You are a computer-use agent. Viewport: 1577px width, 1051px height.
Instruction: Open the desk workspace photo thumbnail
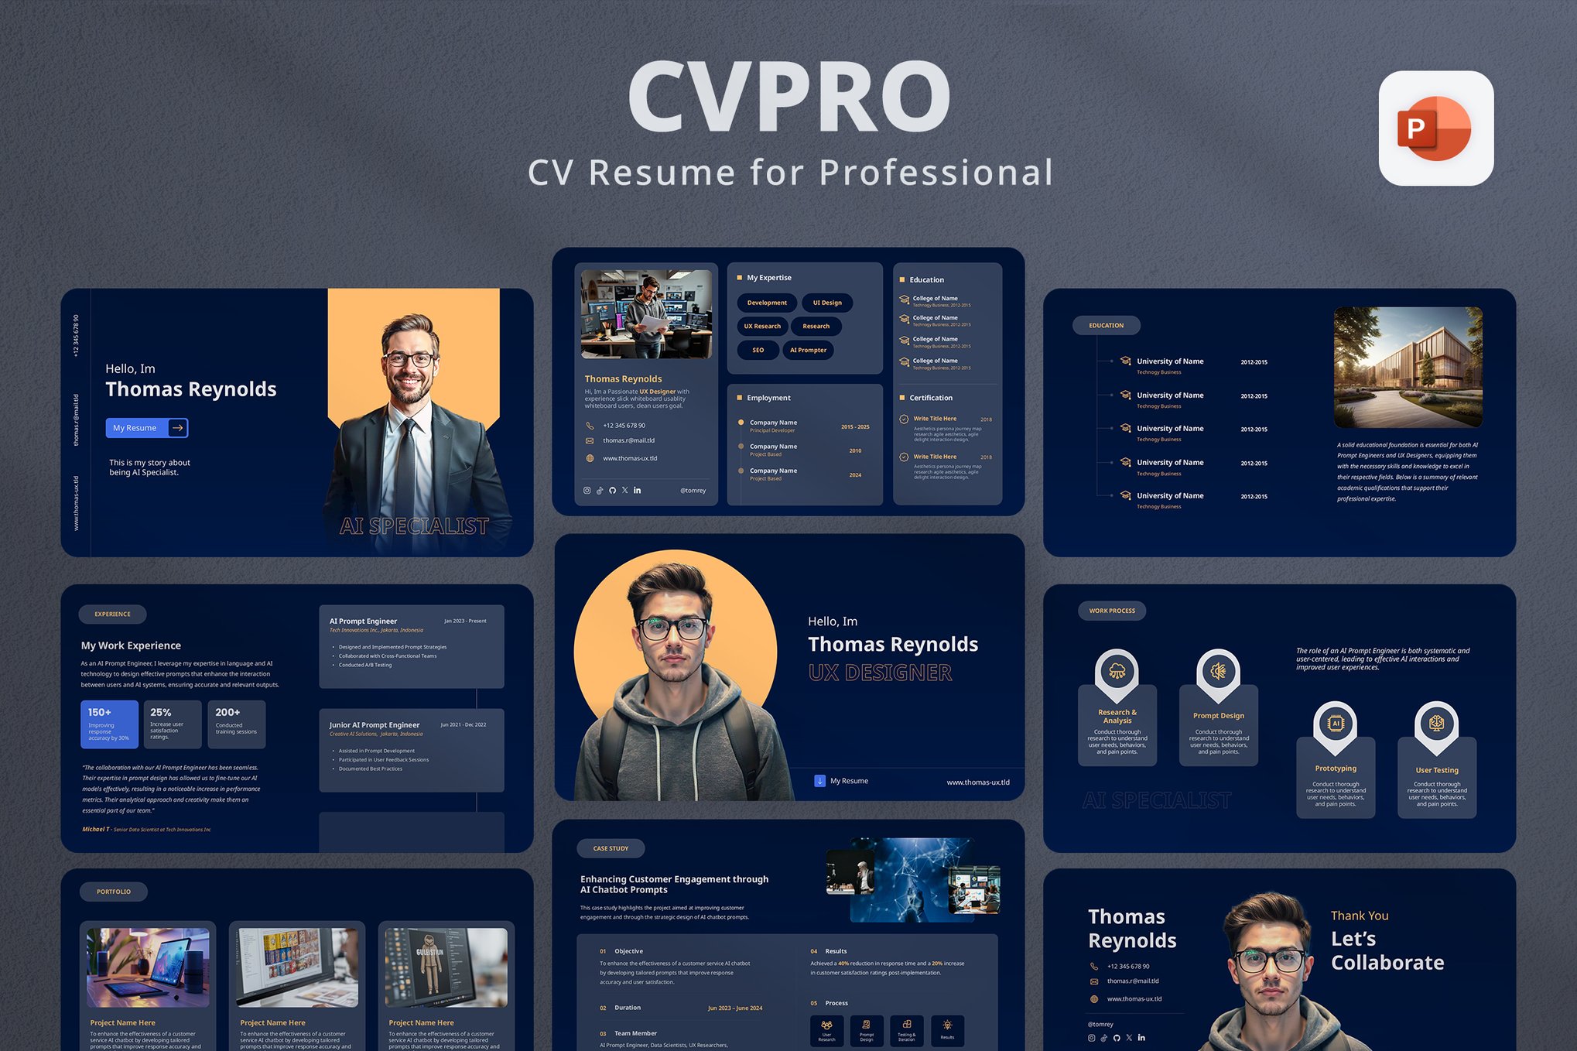tap(647, 314)
